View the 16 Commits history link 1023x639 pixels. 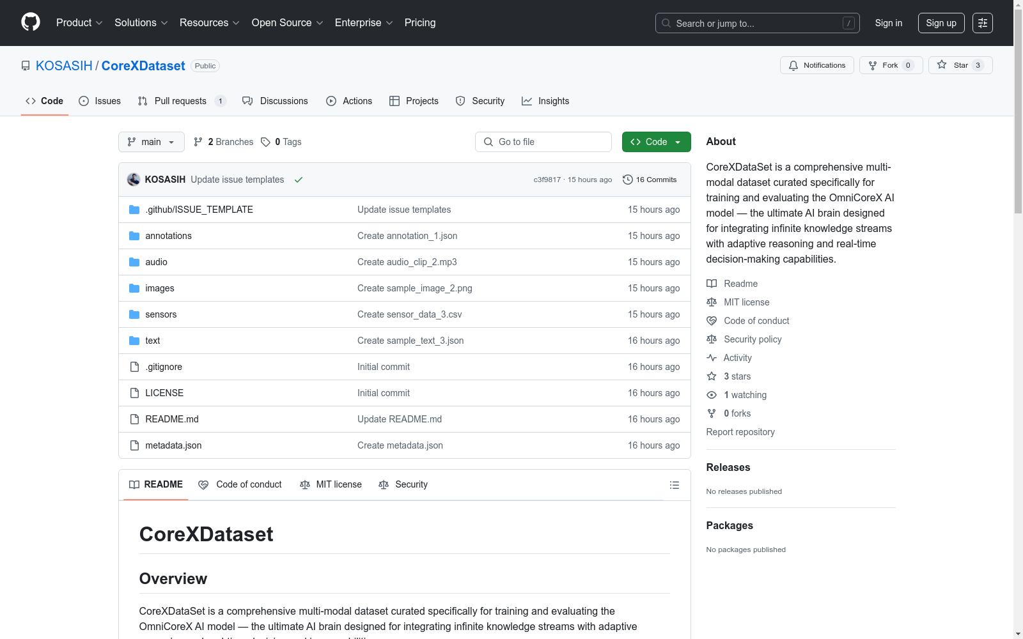650,180
